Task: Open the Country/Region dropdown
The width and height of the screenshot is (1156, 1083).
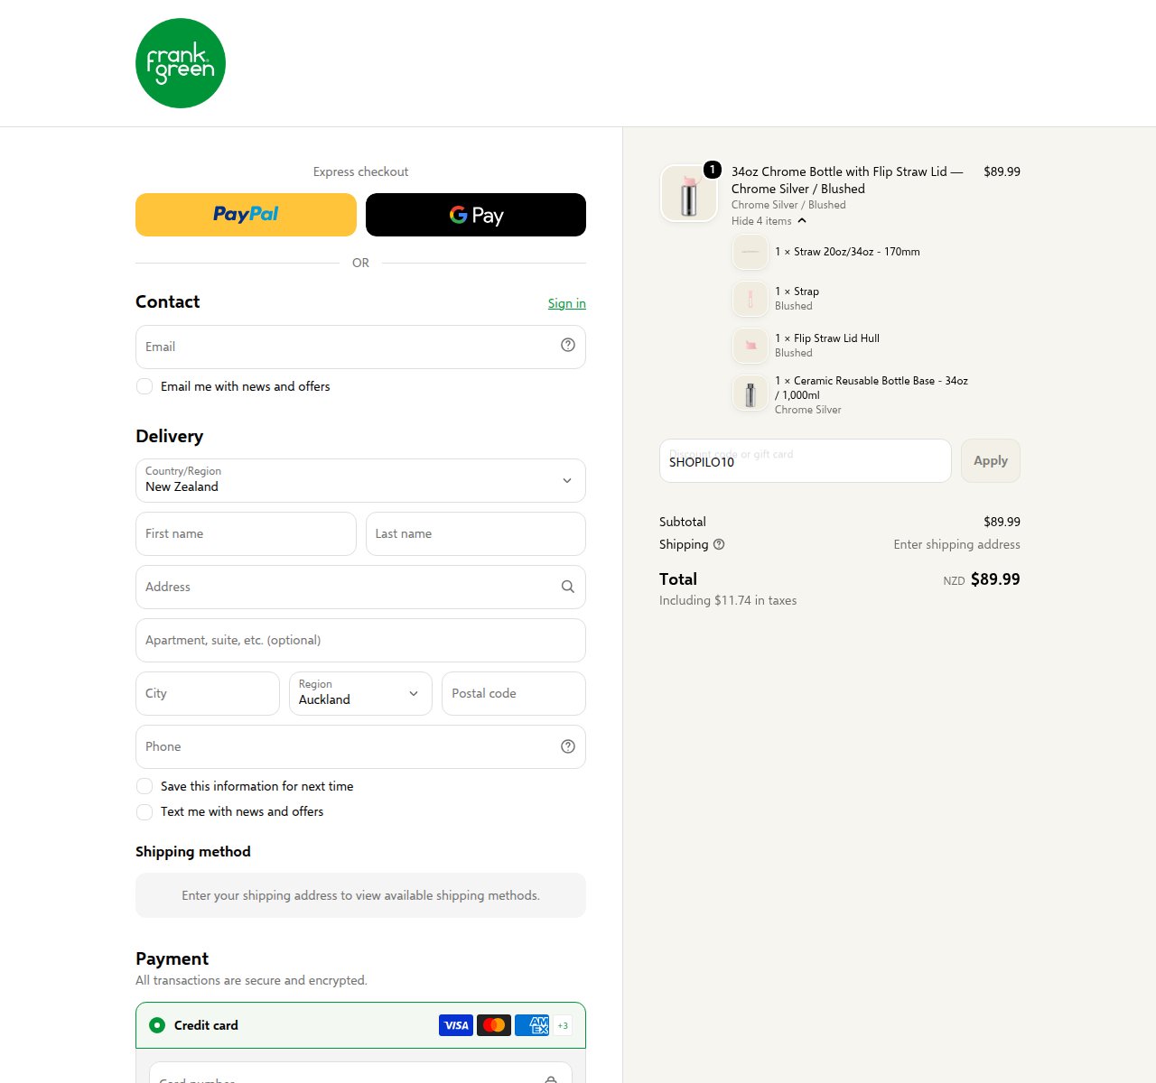Action: [360, 480]
